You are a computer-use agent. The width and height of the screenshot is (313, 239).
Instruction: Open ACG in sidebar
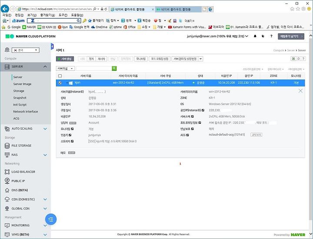point(16,118)
